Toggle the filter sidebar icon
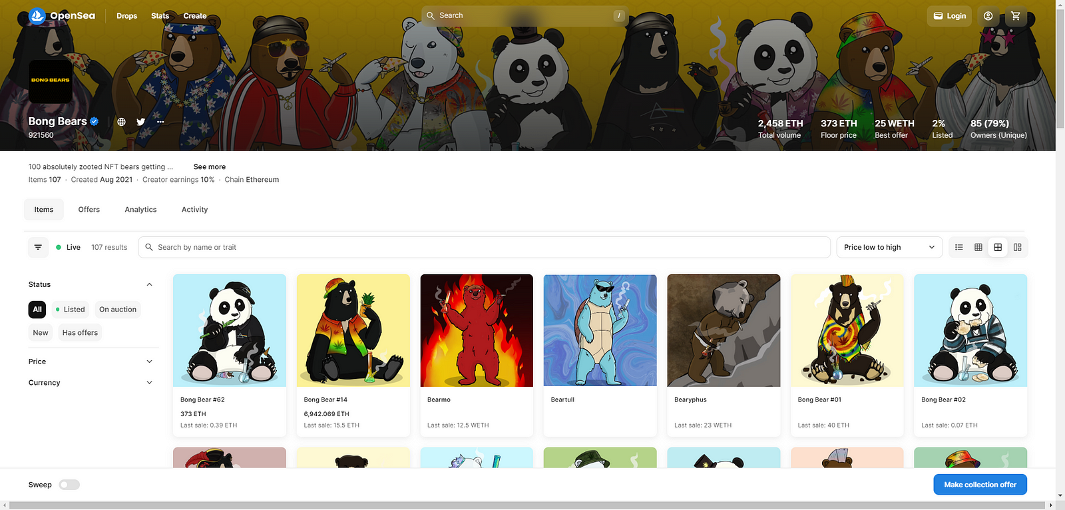The height and width of the screenshot is (510, 1065). tap(38, 247)
